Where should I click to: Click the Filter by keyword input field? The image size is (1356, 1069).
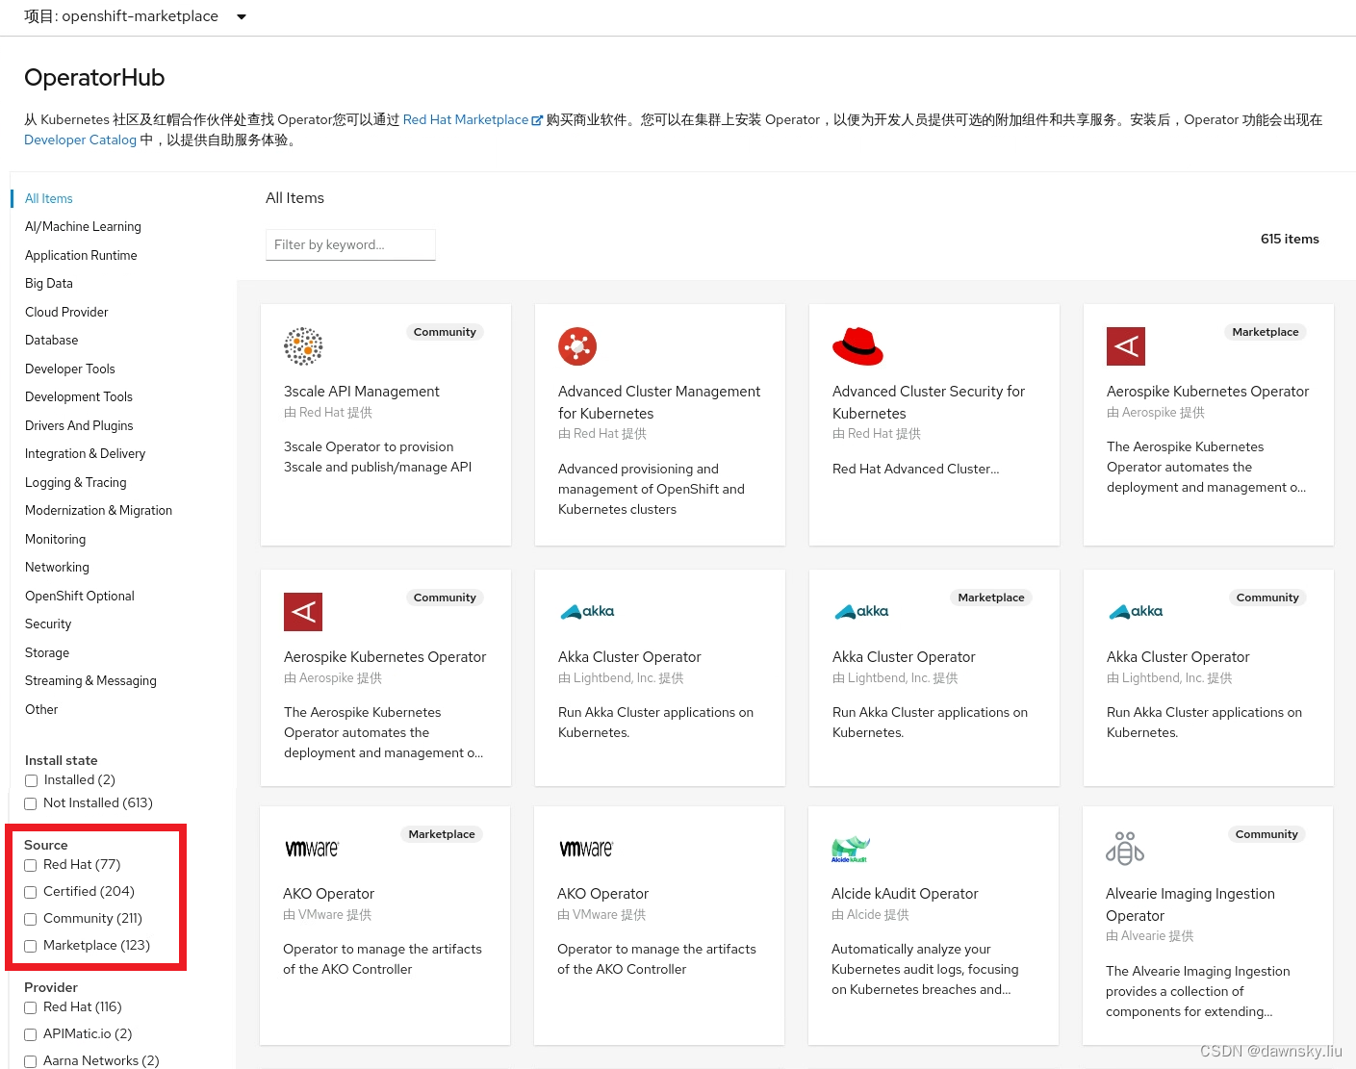(x=350, y=244)
